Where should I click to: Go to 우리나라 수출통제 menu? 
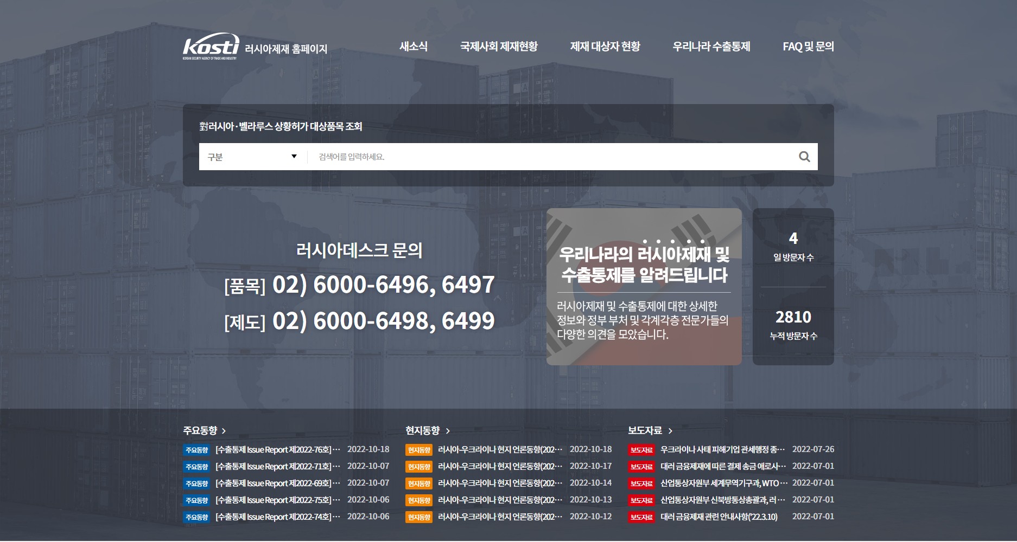[711, 47]
